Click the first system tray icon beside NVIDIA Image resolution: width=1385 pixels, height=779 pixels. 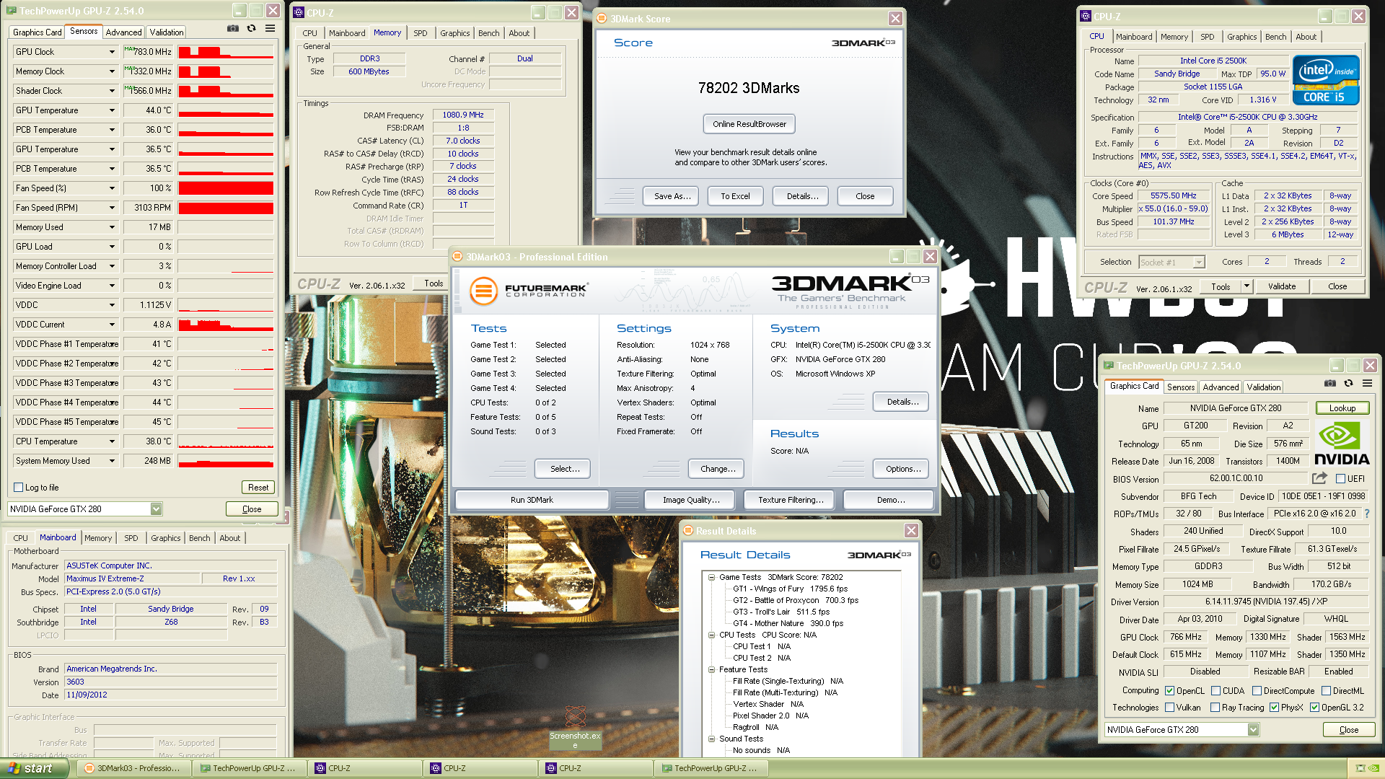pos(1360,768)
